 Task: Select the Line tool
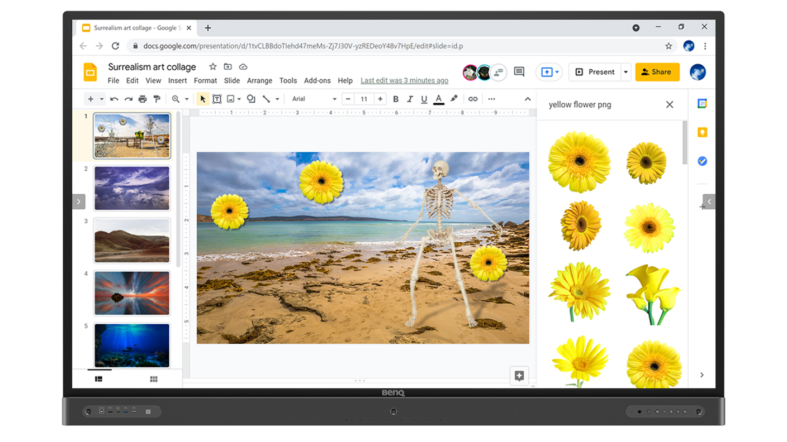tap(267, 99)
